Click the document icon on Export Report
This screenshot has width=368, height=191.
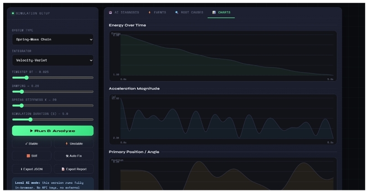(x=63, y=169)
